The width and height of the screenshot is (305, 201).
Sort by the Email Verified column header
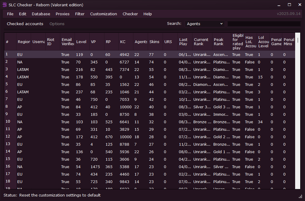67,42
